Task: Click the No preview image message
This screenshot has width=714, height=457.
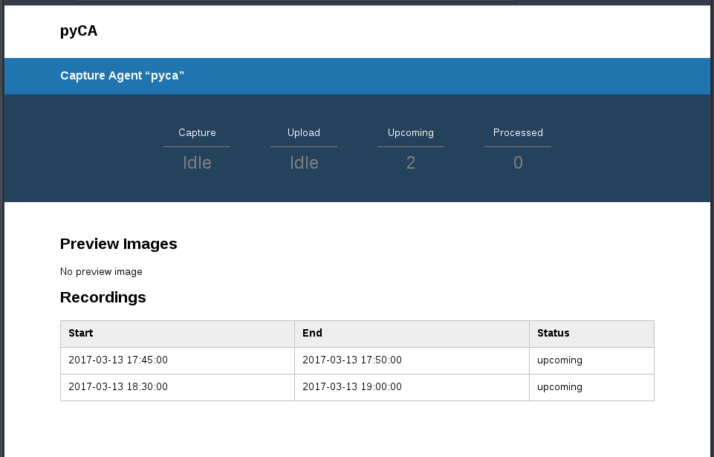Action: coord(101,272)
